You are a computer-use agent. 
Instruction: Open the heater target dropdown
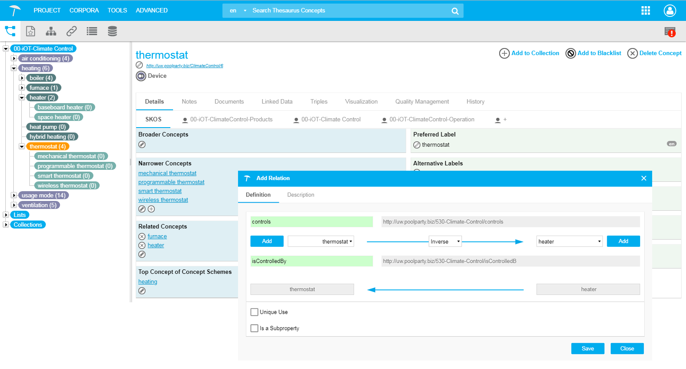click(x=569, y=241)
